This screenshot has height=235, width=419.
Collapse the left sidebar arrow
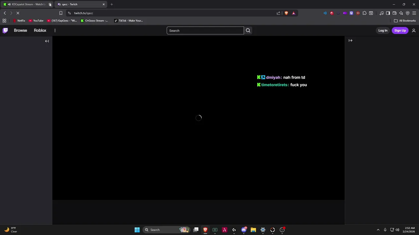[x=47, y=41]
